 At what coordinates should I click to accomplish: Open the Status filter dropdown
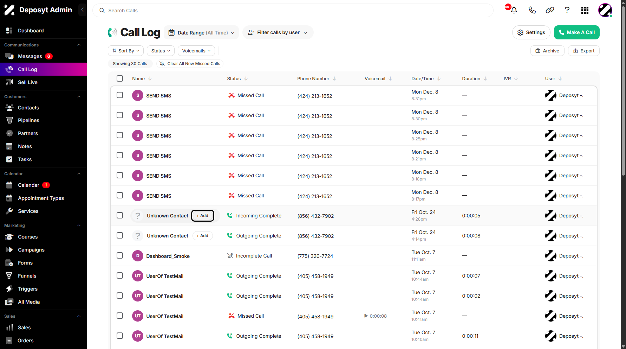click(x=161, y=51)
